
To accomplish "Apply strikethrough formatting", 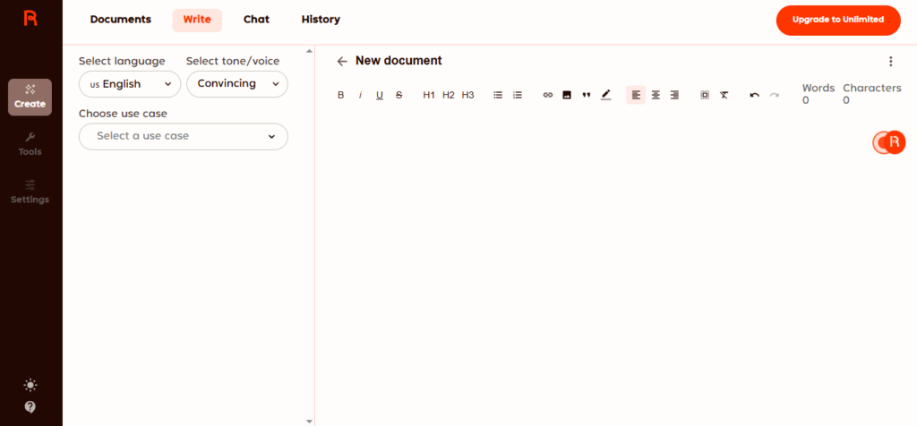I will click(x=399, y=95).
